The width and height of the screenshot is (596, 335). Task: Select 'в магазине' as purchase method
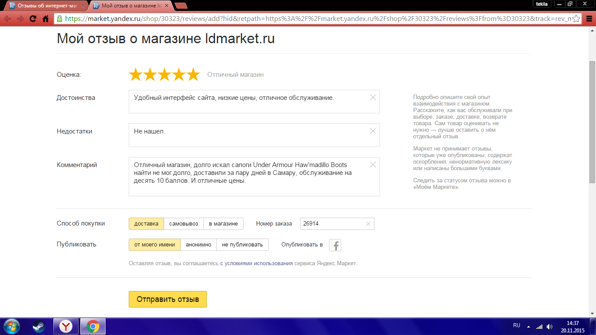(223, 224)
